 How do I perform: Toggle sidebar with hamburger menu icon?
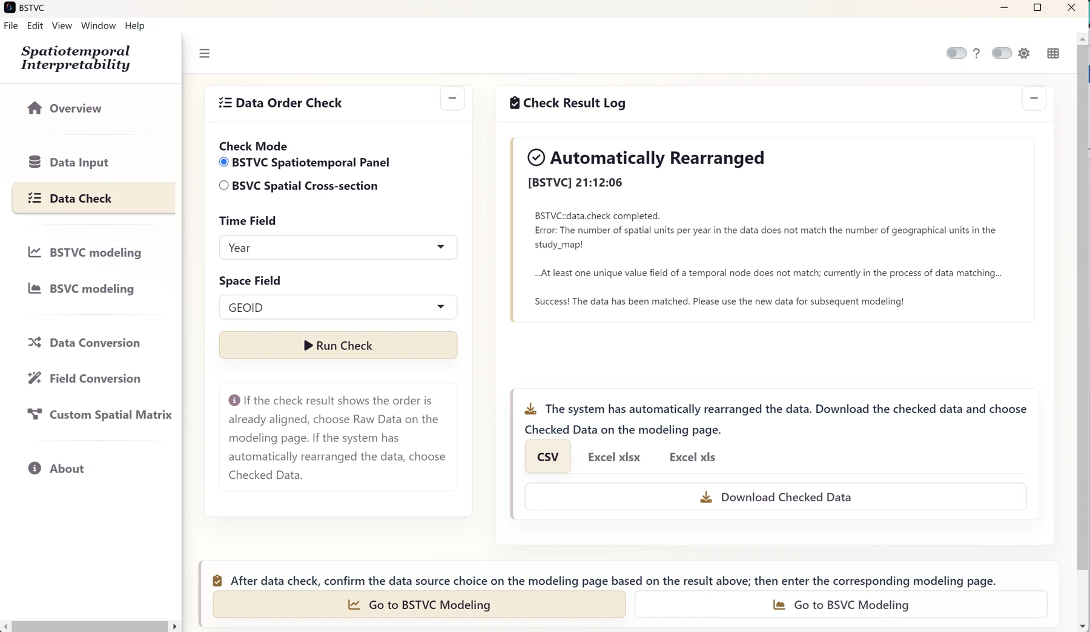[205, 53]
